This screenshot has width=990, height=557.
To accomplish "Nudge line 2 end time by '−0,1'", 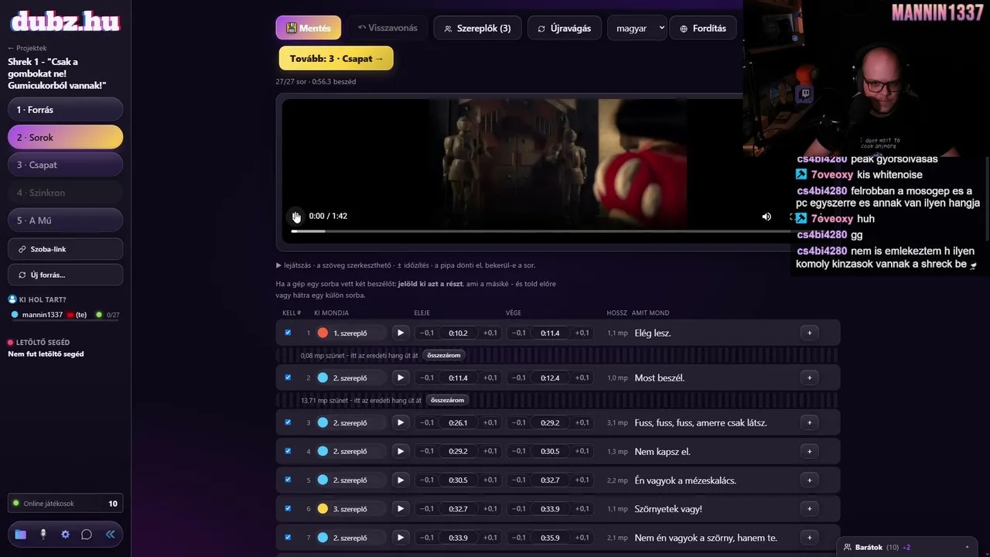I will pos(518,378).
